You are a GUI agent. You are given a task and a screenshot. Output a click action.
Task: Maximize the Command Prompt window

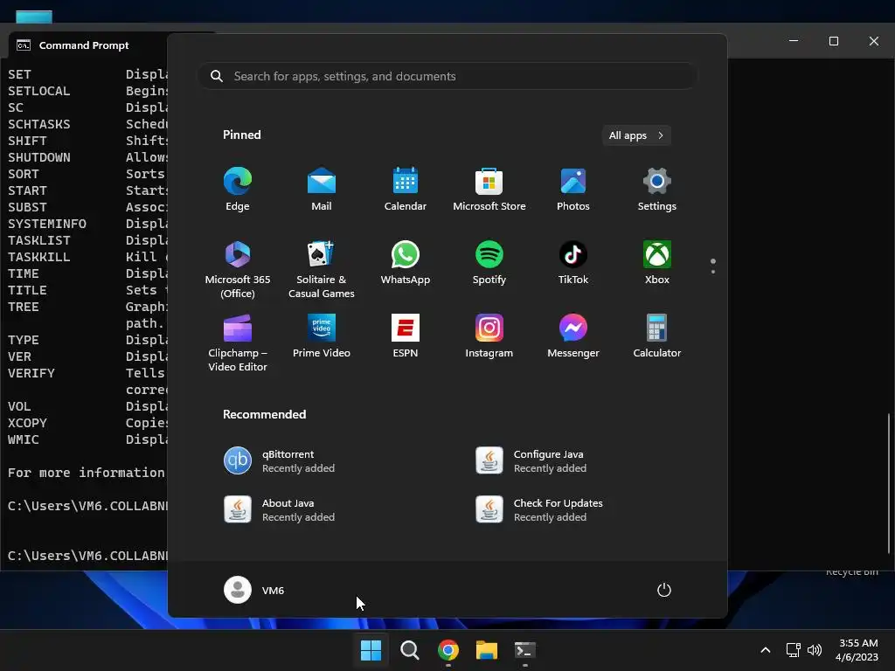(x=833, y=41)
